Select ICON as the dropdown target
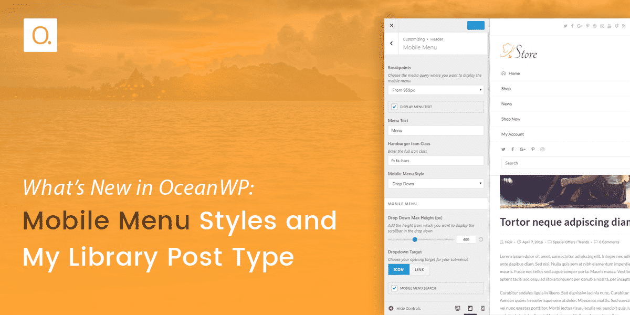The width and height of the screenshot is (630, 315). point(398,269)
